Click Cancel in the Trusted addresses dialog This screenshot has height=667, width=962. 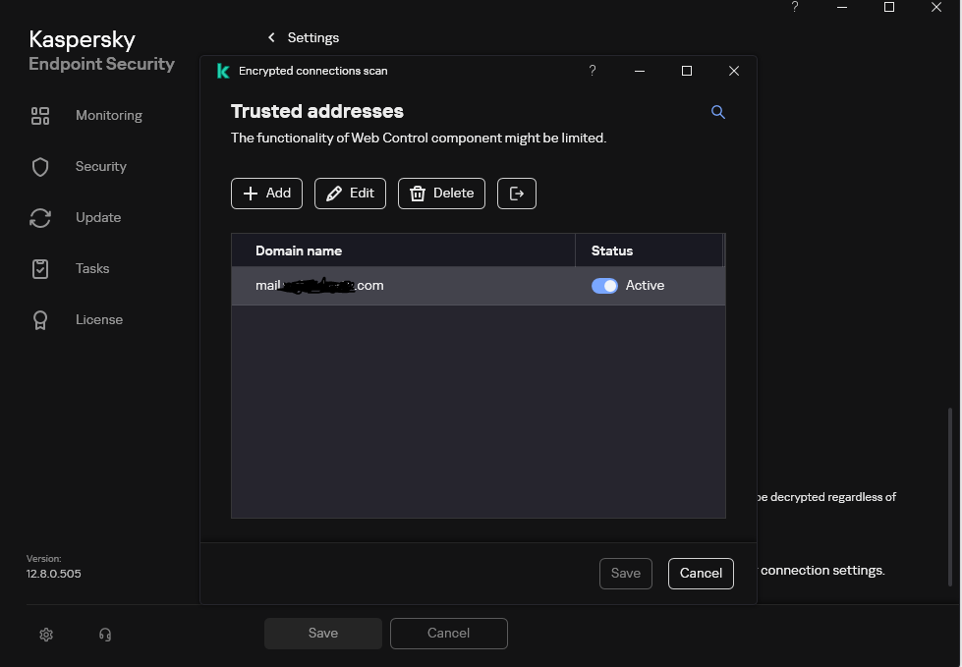(x=701, y=574)
